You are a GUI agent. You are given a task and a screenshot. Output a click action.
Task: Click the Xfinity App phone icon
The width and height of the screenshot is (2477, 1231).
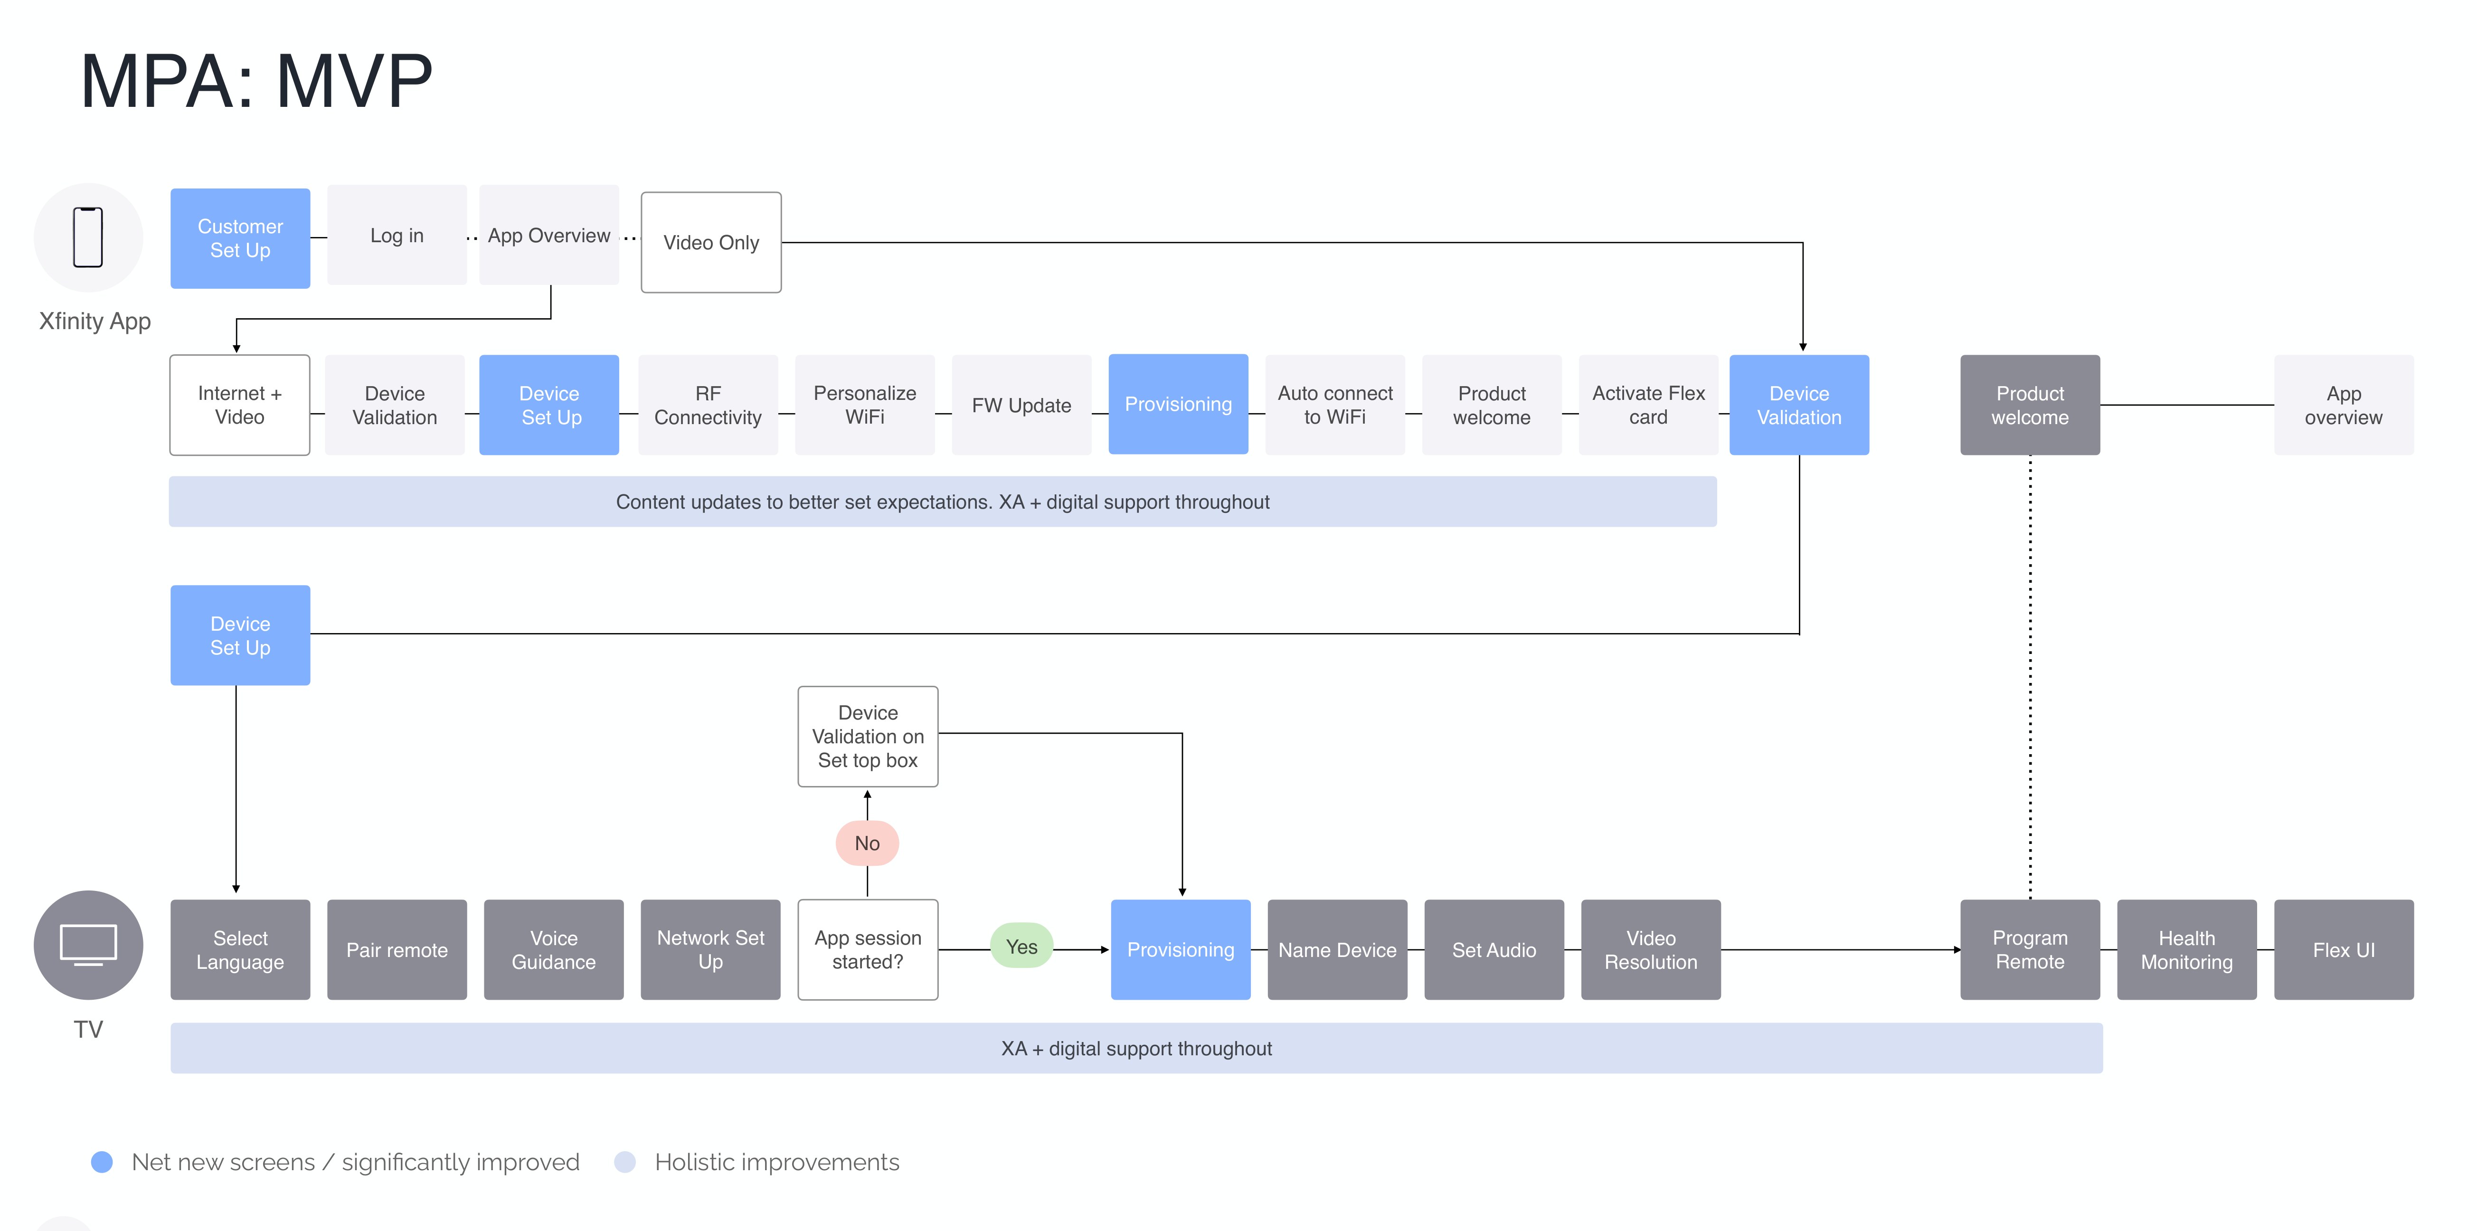(88, 237)
